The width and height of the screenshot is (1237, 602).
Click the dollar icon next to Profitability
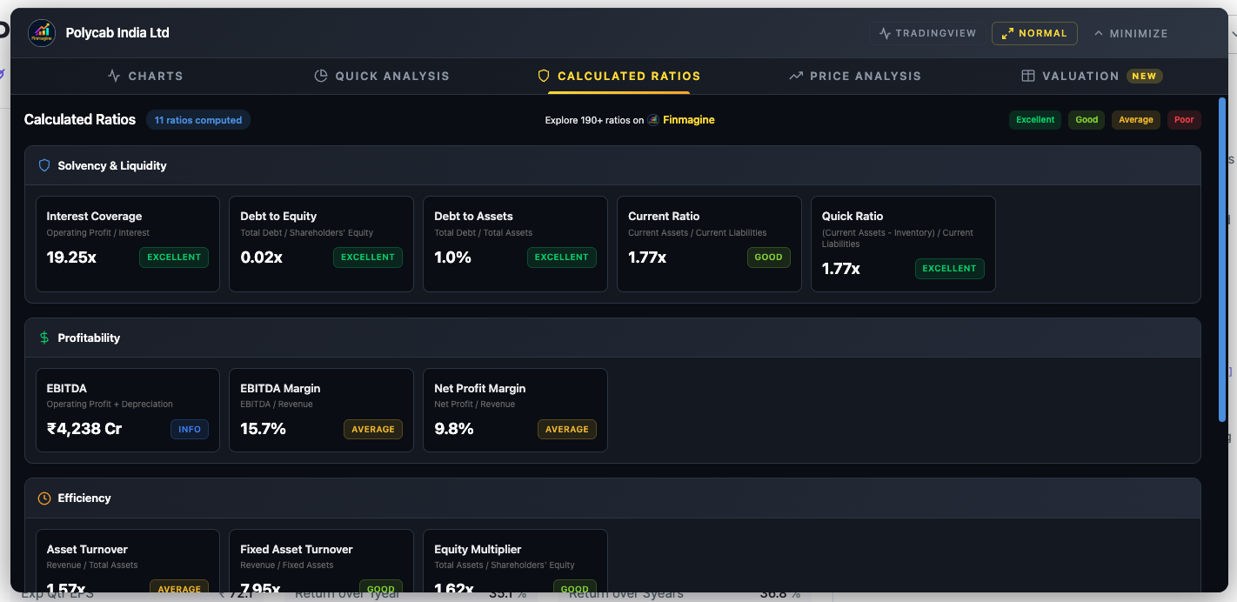click(43, 338)
